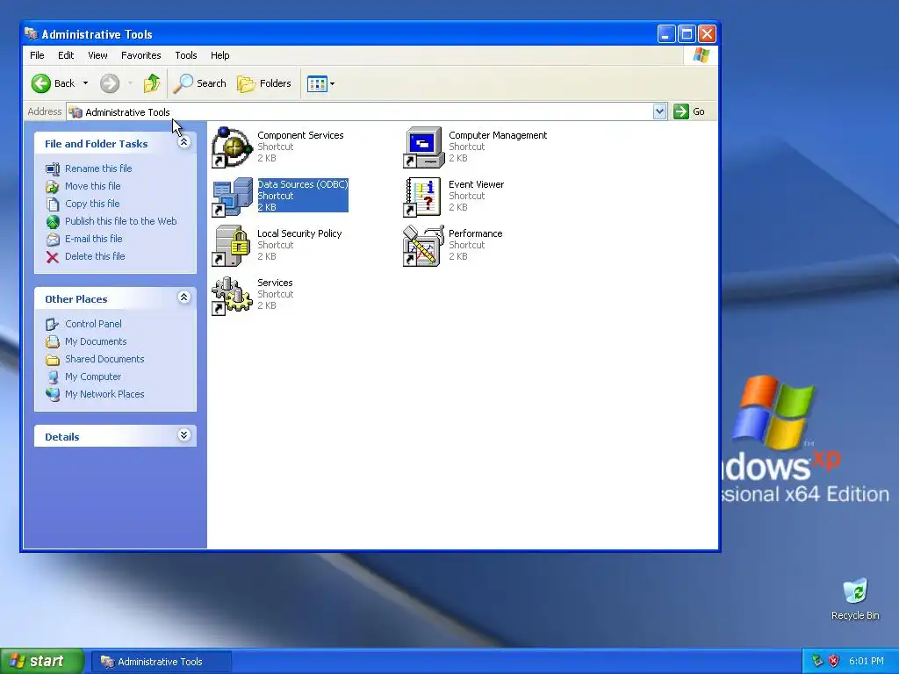899x674 pixels.
Task: Open the Favorites menu
Action: click(x=140, y=55)
